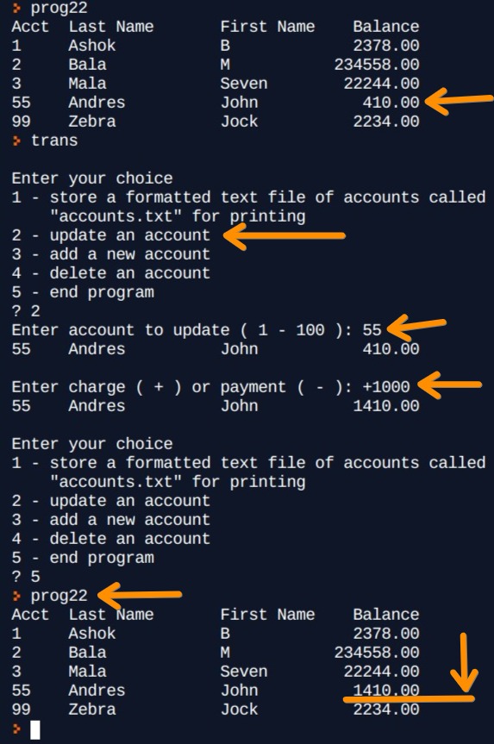Click the '? 2' menu choice input
This screenshot has width=494, height=744.
(26, 311)
